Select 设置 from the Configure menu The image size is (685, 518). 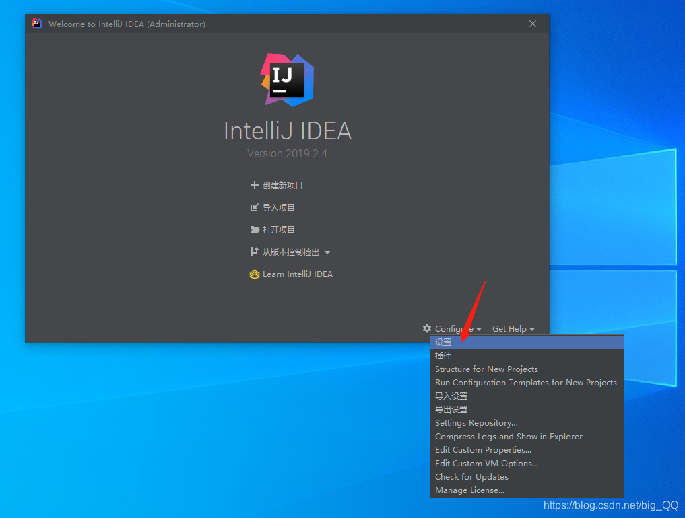click(x=527, y=342)
